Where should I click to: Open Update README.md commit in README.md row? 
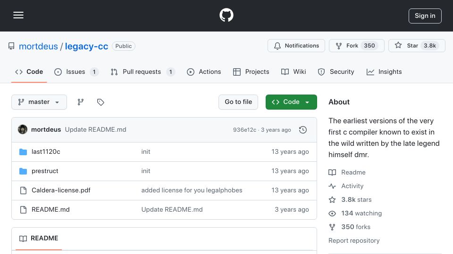click(172, 210)
